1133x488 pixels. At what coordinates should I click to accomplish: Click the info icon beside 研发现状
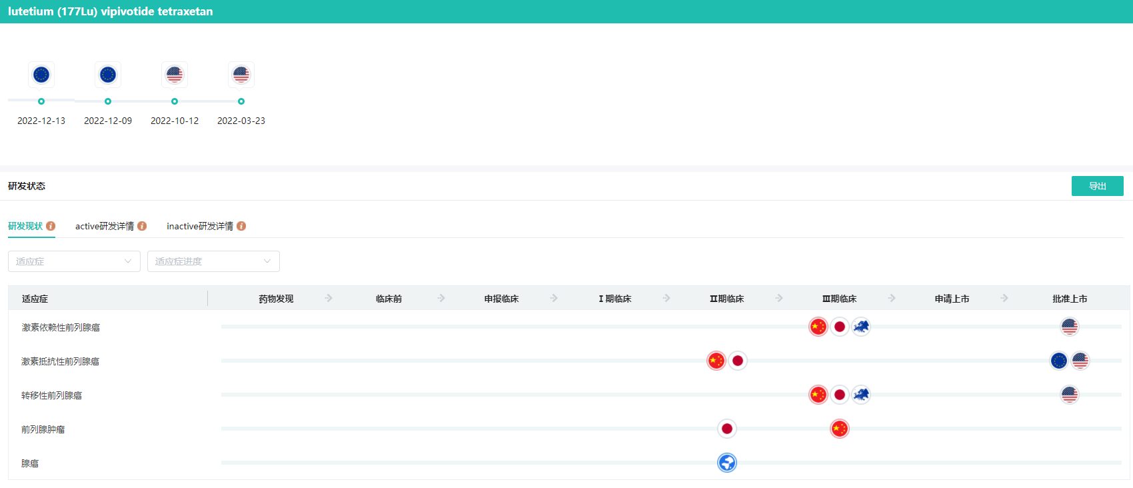point(51,226)
